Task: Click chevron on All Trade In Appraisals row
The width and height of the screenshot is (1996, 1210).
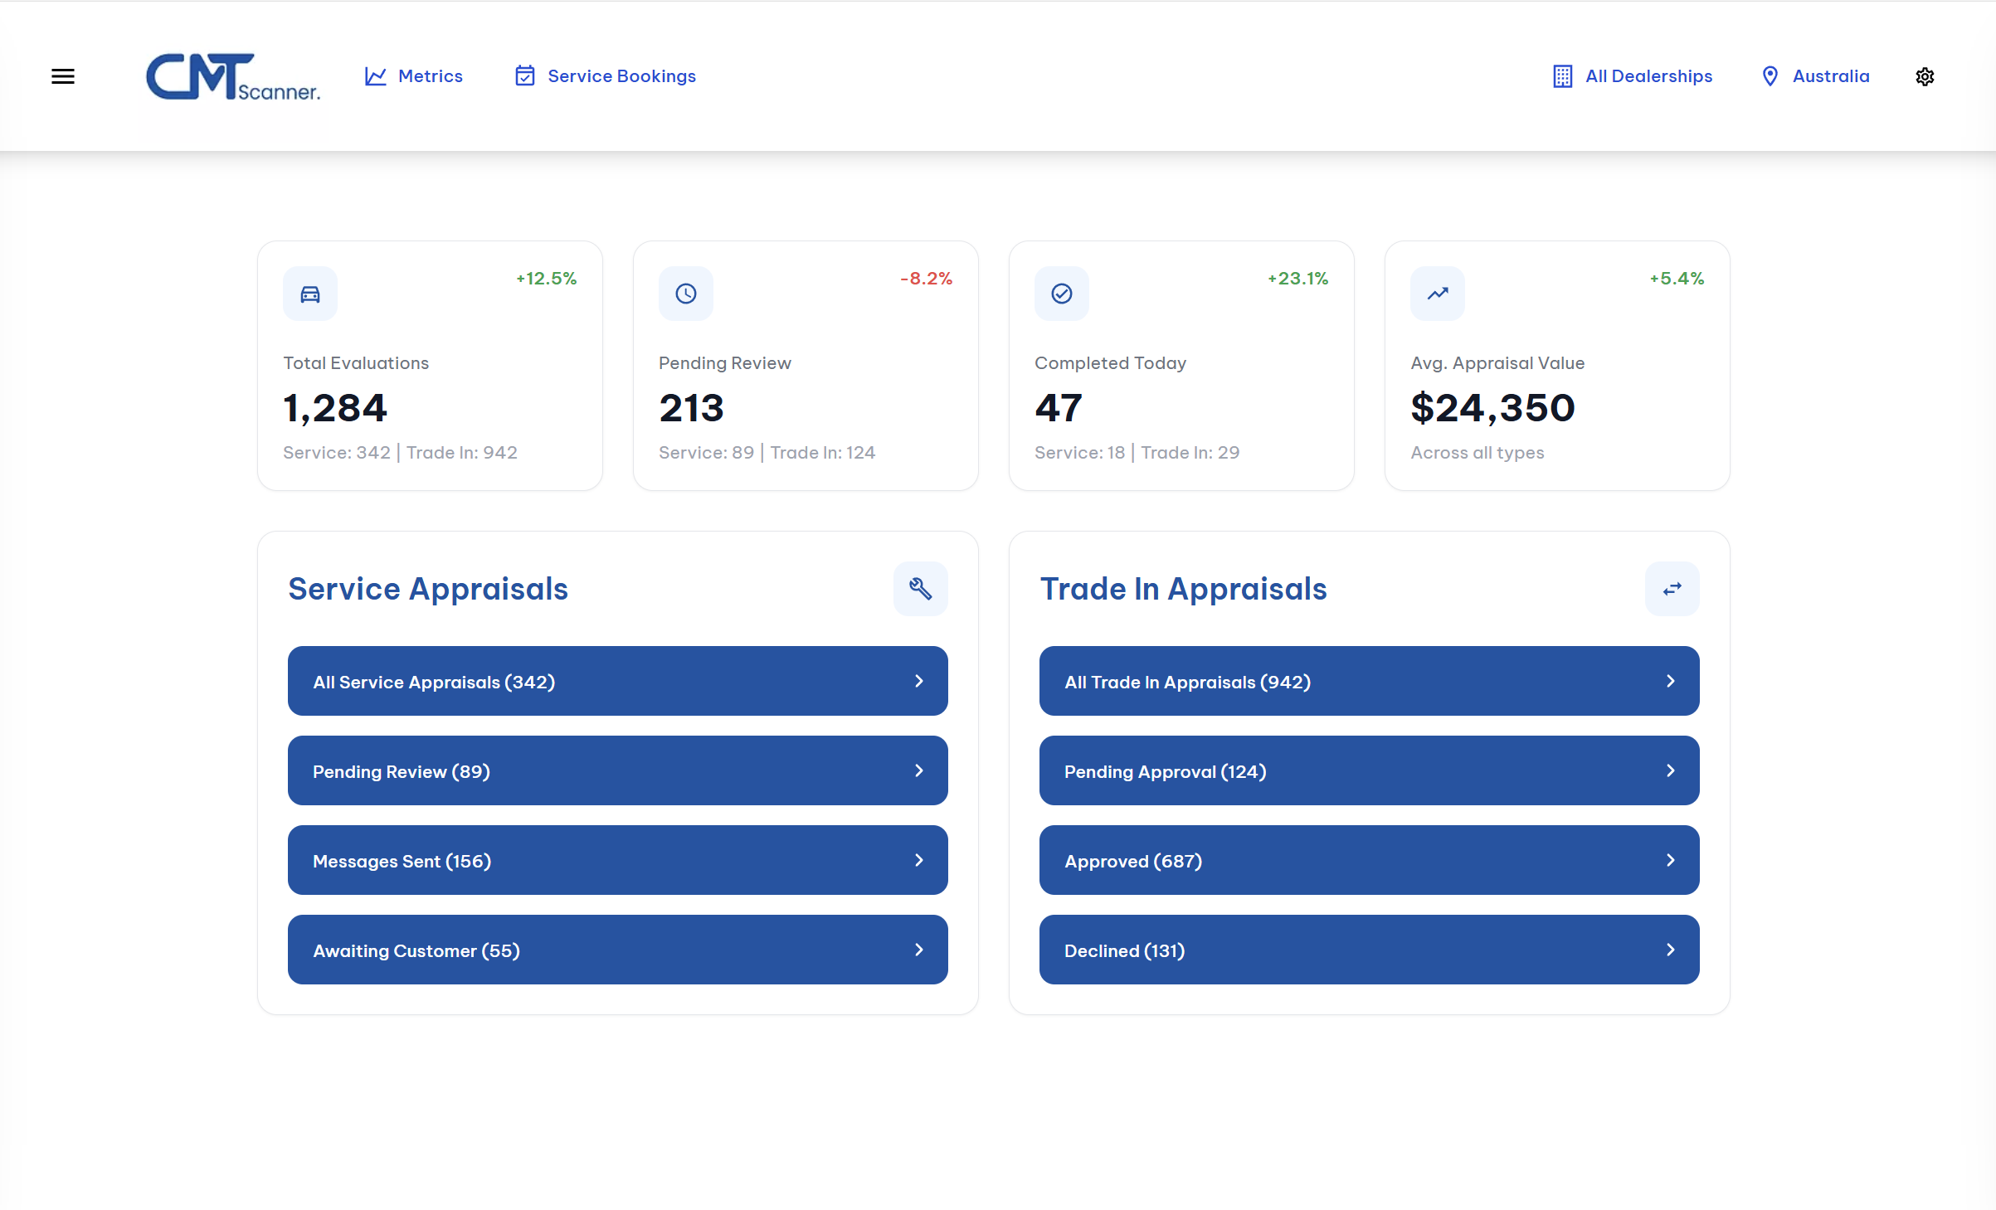Action: (x=1671, y=681)
